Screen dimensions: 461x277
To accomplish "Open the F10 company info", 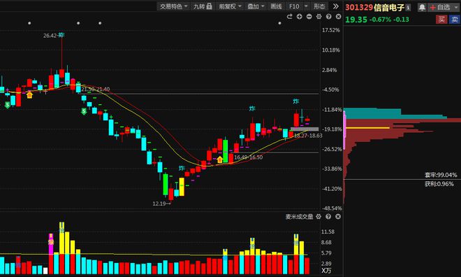I will coord(294,6).
